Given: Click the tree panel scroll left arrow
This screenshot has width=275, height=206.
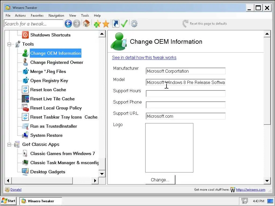Looking at the screenshot, I should 8,181.
